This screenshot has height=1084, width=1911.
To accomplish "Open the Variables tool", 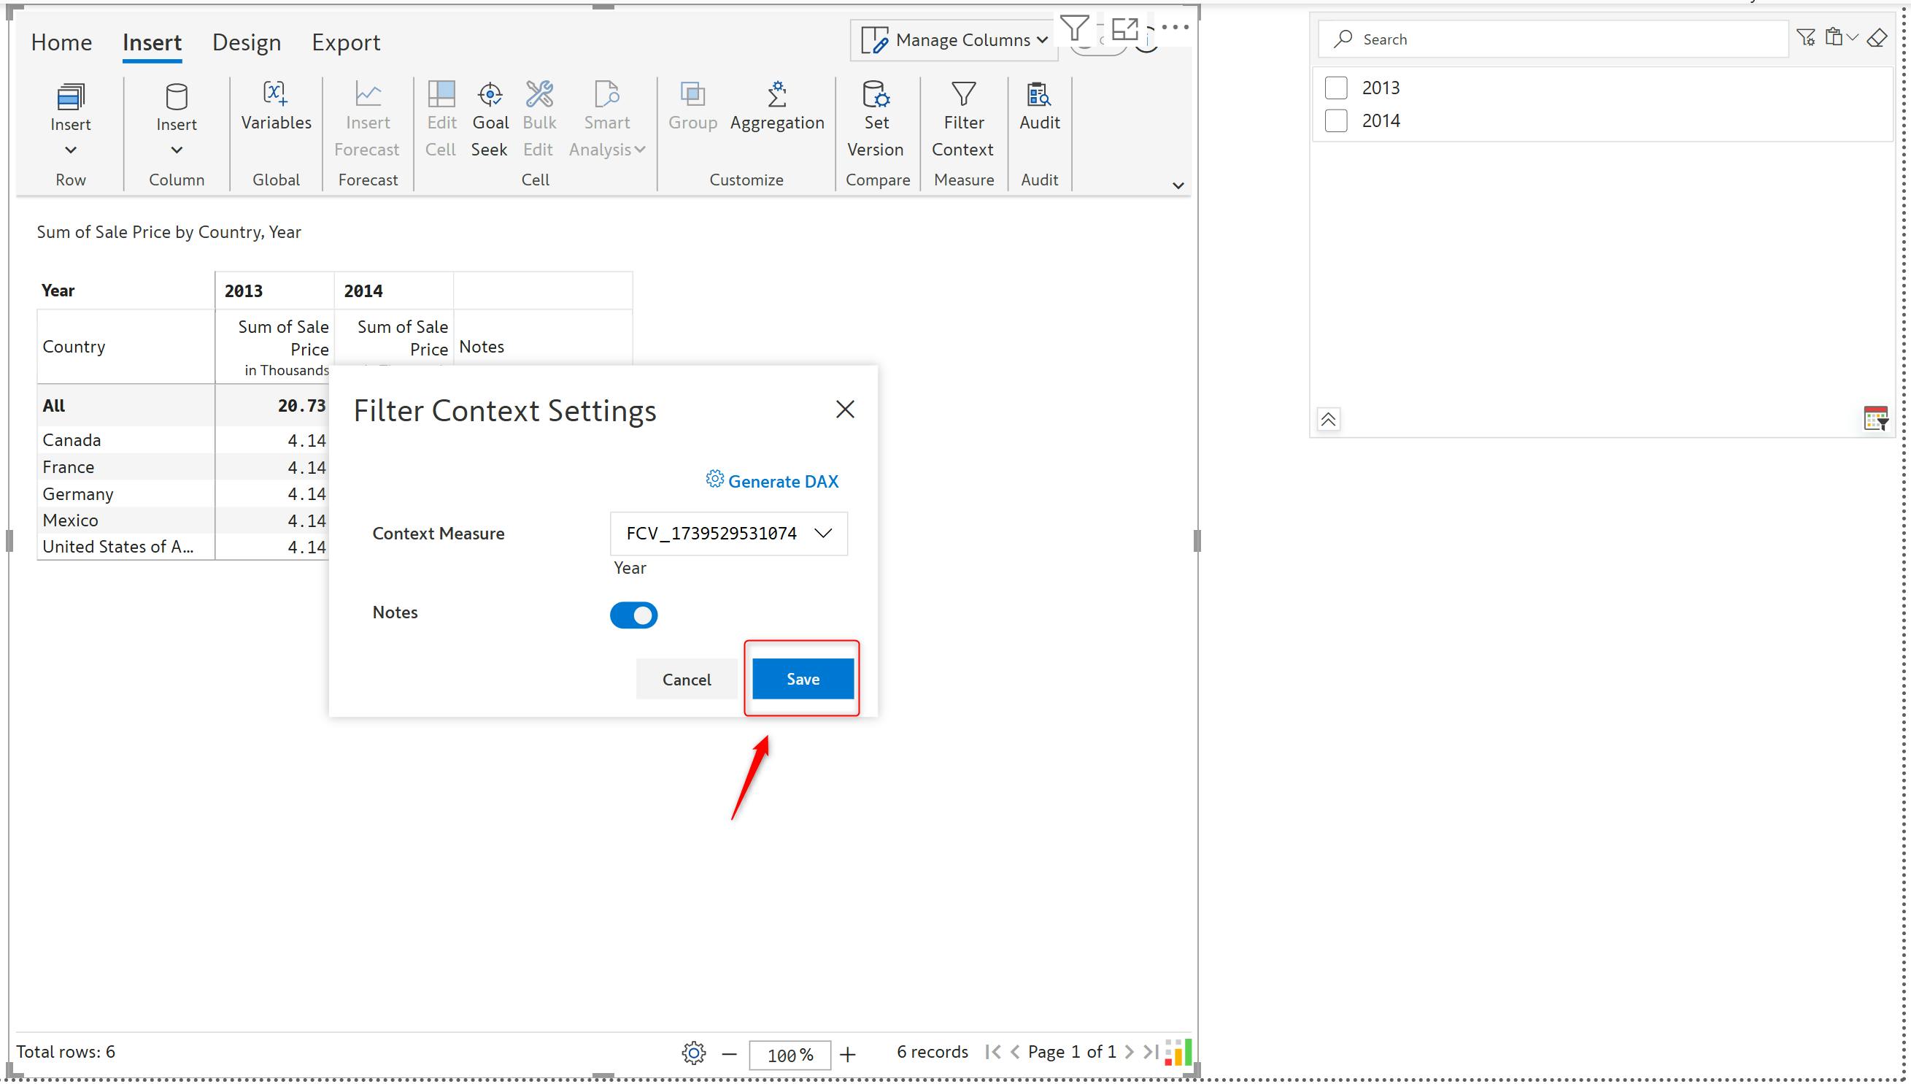I will pos(276,96).
